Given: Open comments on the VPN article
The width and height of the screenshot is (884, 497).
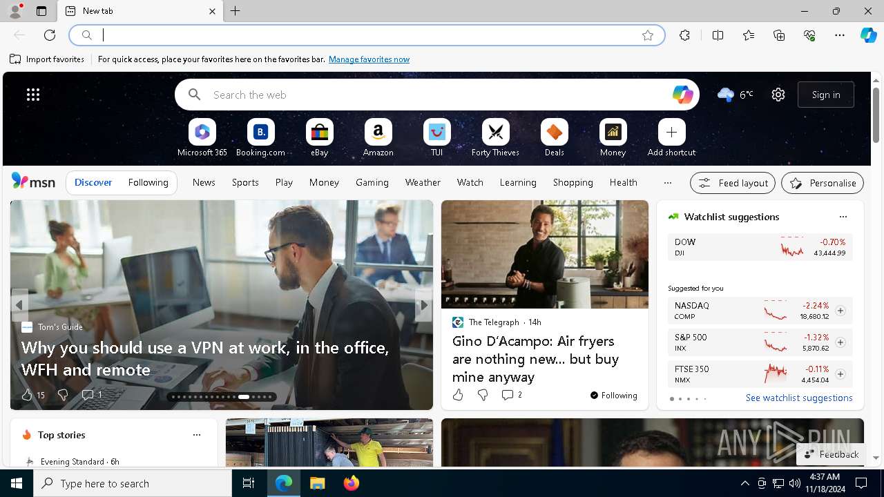Looking at the screenshot, I should pyautogui.click(x=92, y=395).
